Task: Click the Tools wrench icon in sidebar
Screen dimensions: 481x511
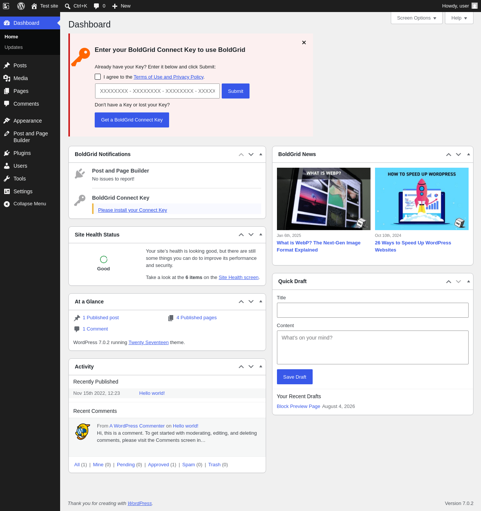Action: click(7, 179)
